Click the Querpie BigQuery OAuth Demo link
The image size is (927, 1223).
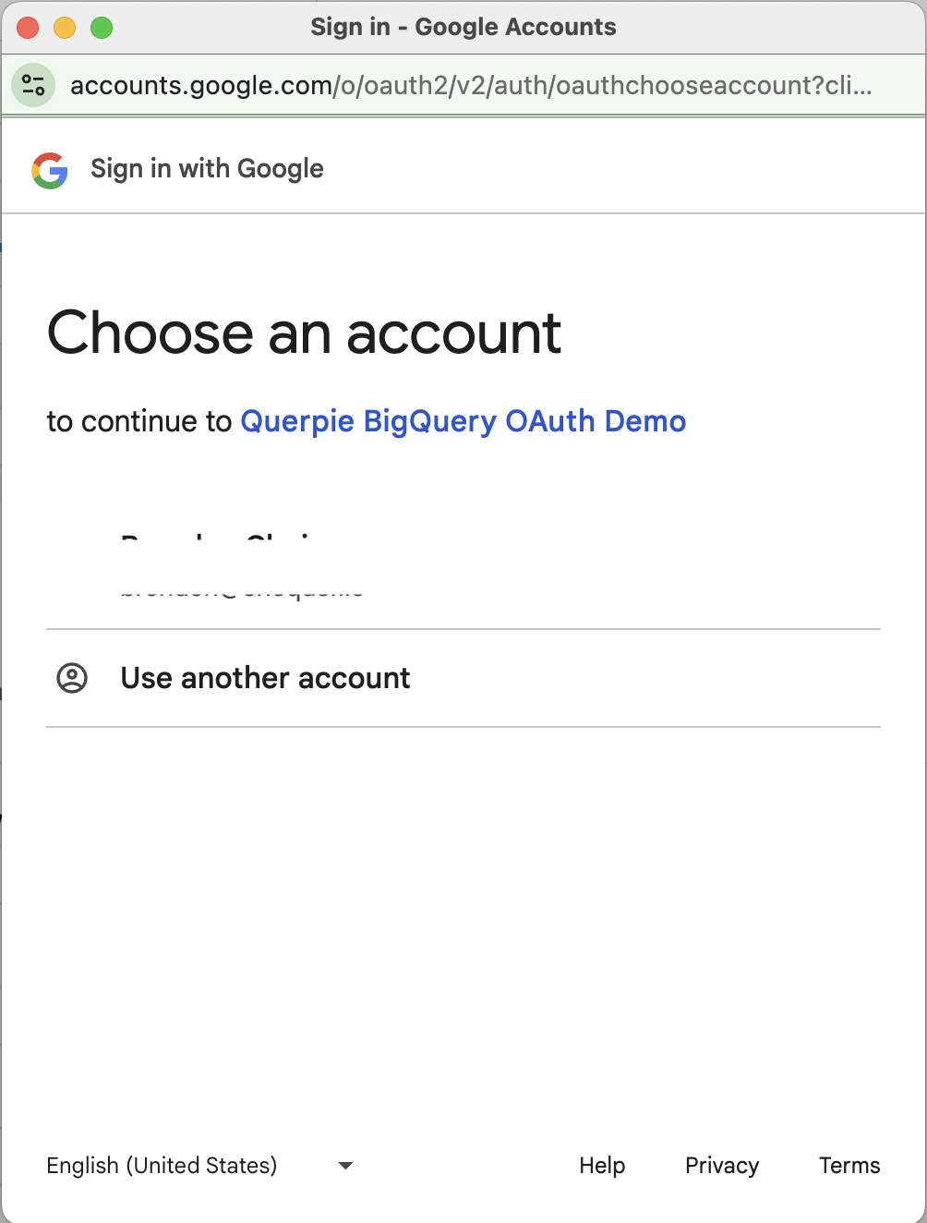[x=463, y=421]
